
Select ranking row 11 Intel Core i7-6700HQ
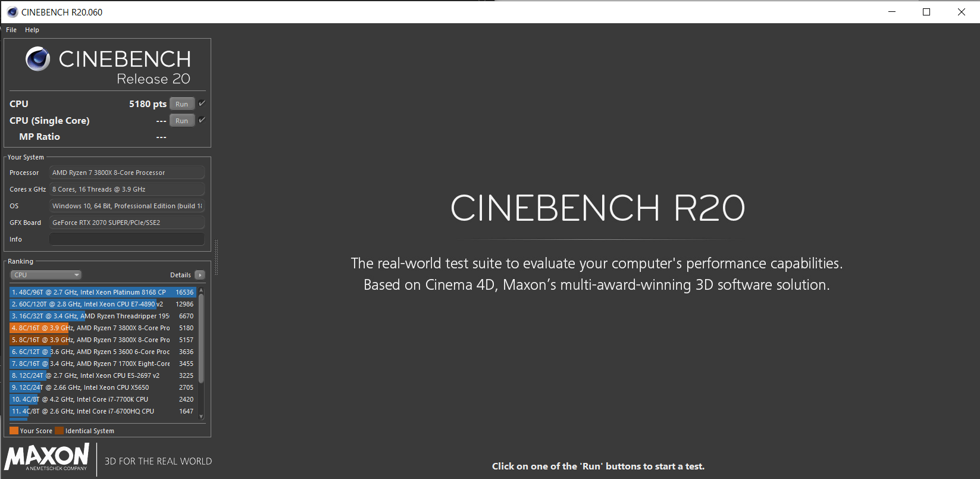(102, 411)
